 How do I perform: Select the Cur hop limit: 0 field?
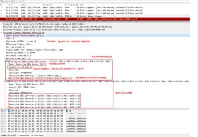click(x=15, y=47)
